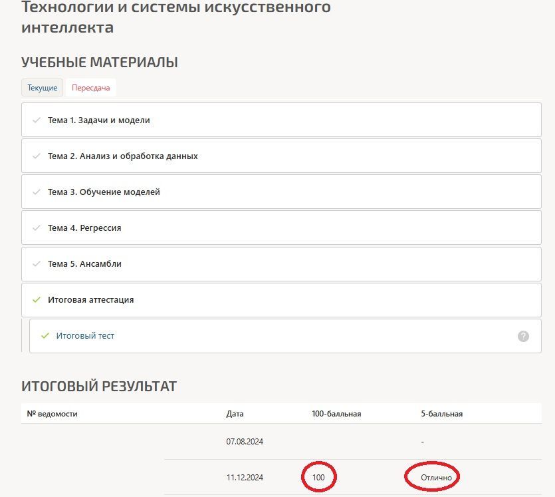Click checkmark icon beside Тема 5
Image resolution: width=555 pixels, height=497 pixels.
[37, 264]
